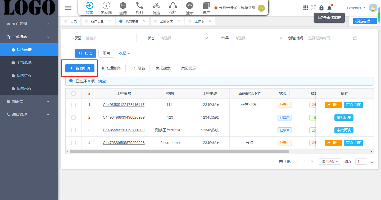The width and height of the screenshot is (381, 200).
Task: Open the apps grid icon
Action: coord(306,8)
